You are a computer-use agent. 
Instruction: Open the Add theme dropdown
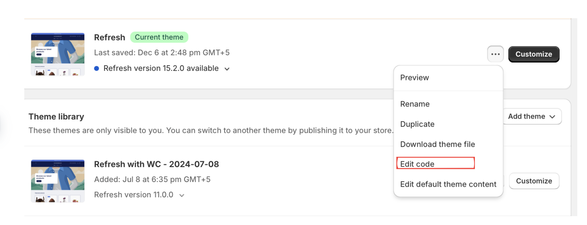tap(532, 117)
